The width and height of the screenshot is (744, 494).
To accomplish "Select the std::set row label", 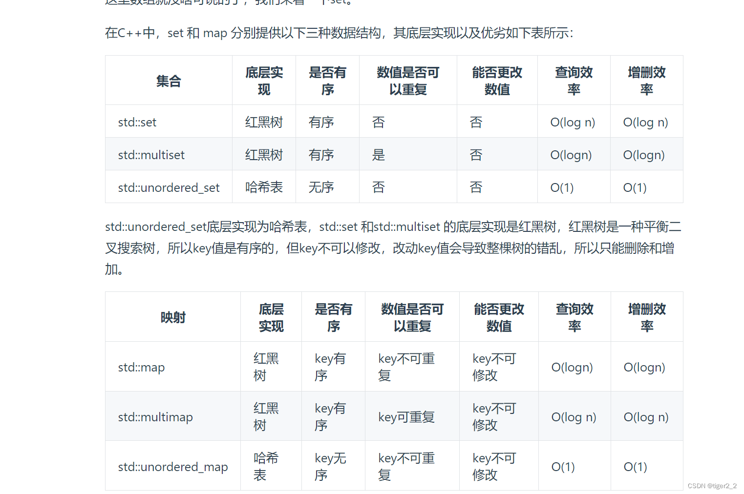I will pos(137,122).
